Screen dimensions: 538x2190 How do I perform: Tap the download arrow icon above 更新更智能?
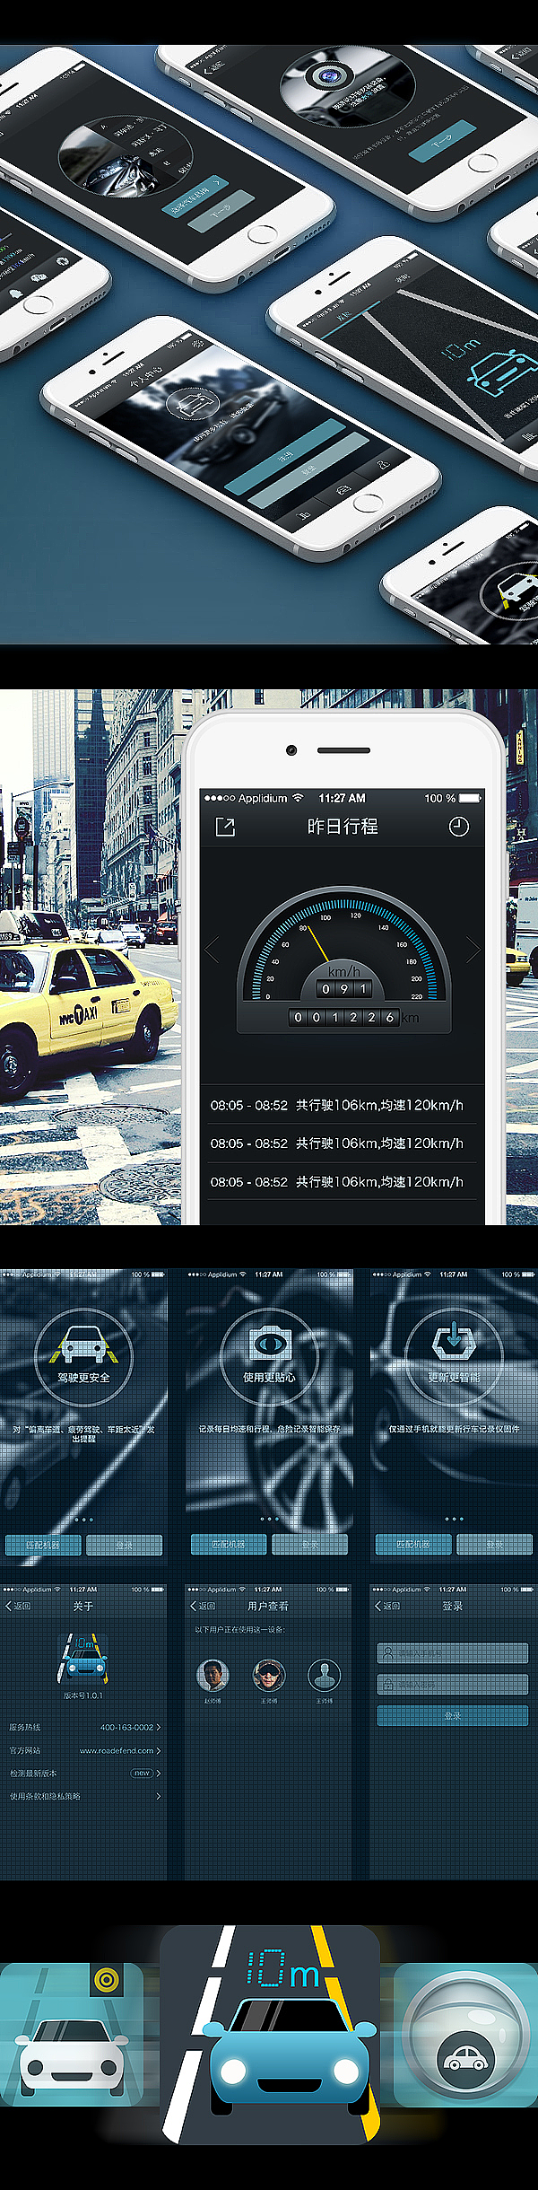click(x=455, y=1339)
